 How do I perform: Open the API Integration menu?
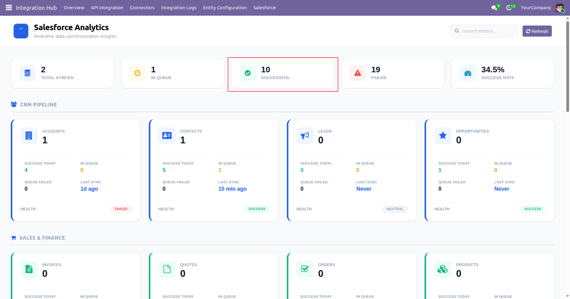[107, 8]
